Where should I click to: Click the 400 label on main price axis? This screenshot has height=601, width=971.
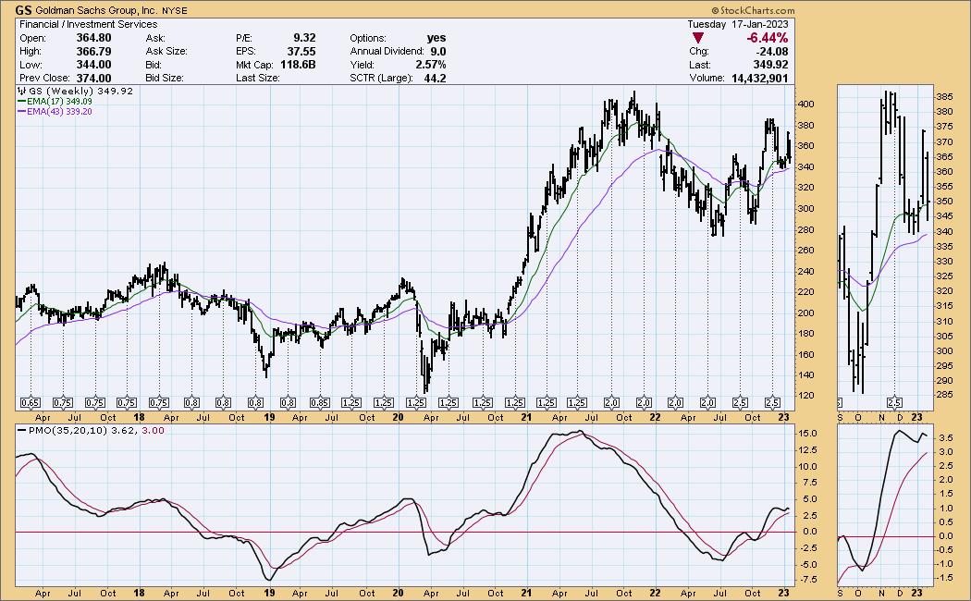[x=805, y=104]
